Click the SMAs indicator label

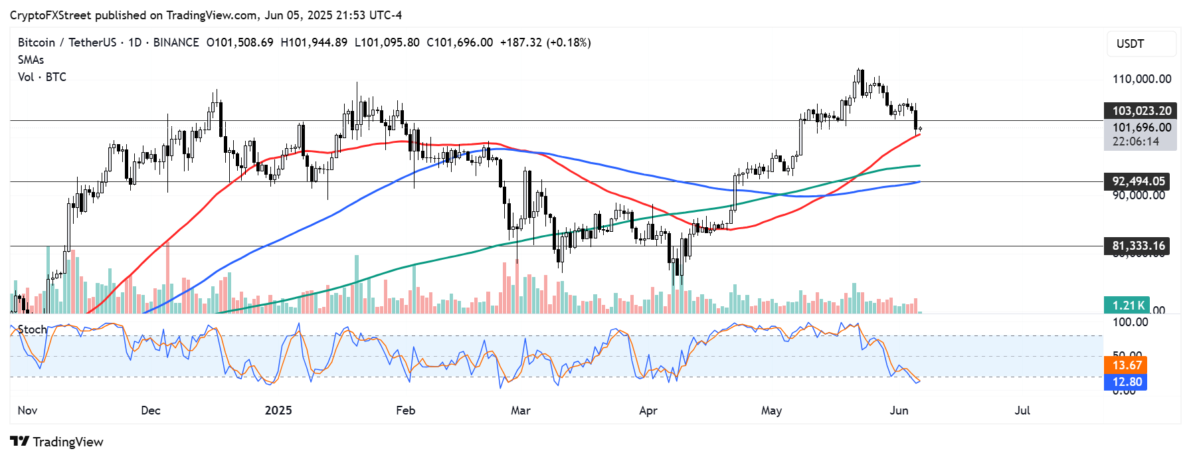pos(31,60)
